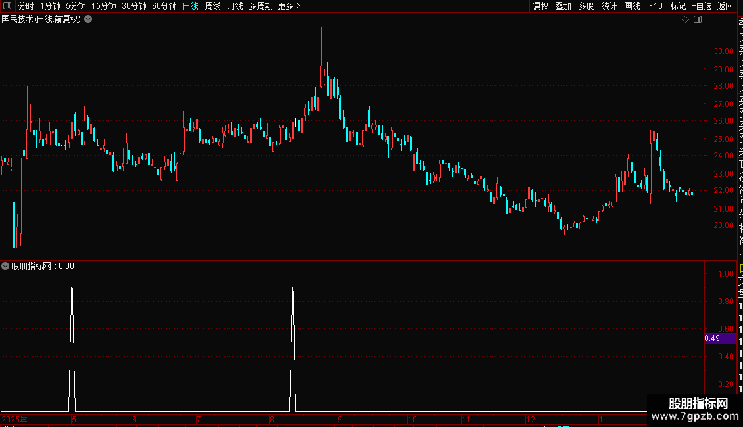The height and width of the screenshot is (427, 743).
Task: Open the 多周期 multi-period view
Action: tap(260, 6)
